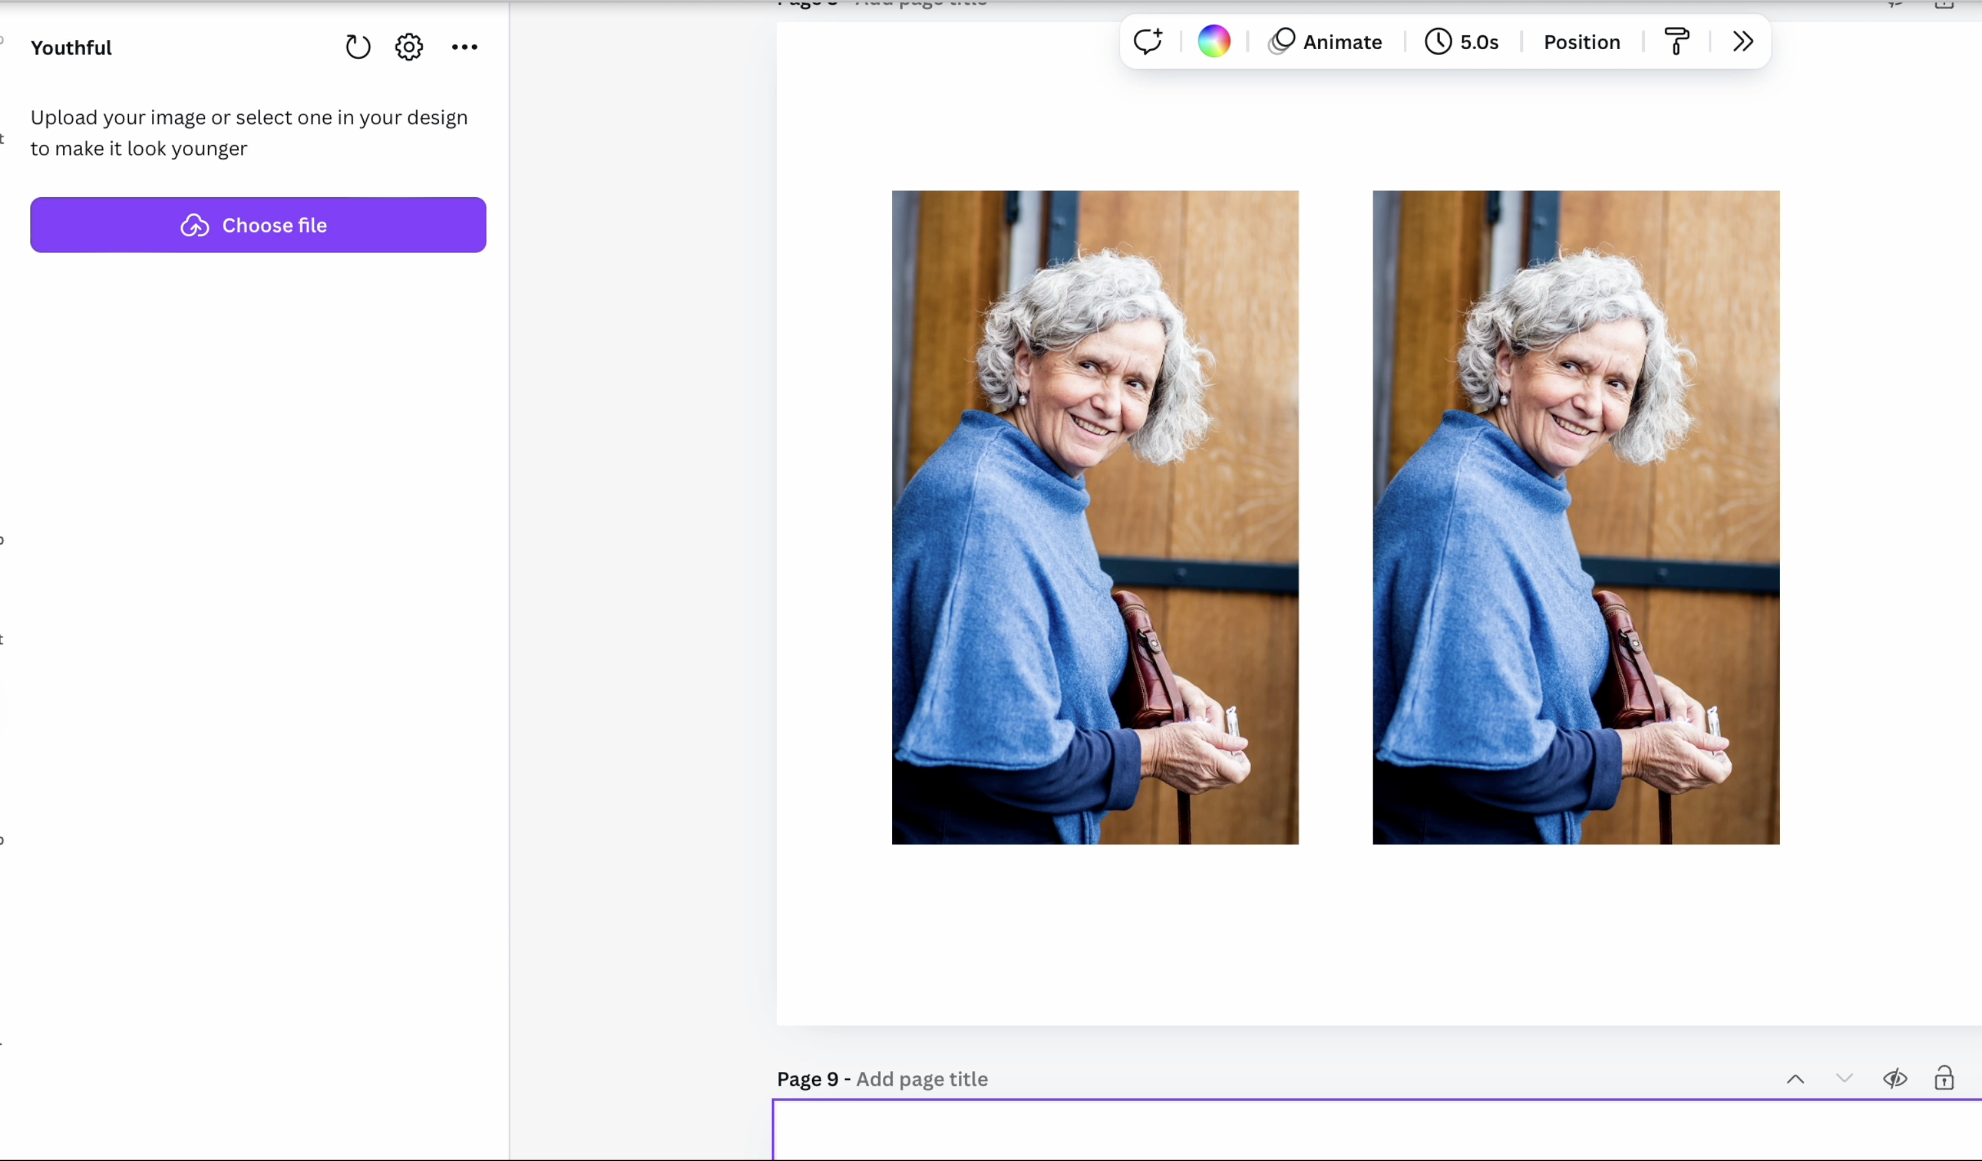Open the three-dot more options menu
The width and height of the screenshot is (1982, 1161).
[x=465, y=47]
